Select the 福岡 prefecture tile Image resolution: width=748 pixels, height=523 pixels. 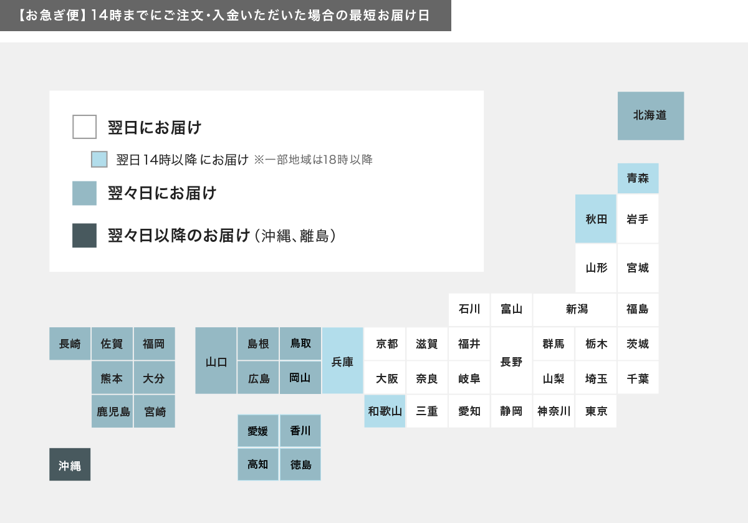pos(154,344)
